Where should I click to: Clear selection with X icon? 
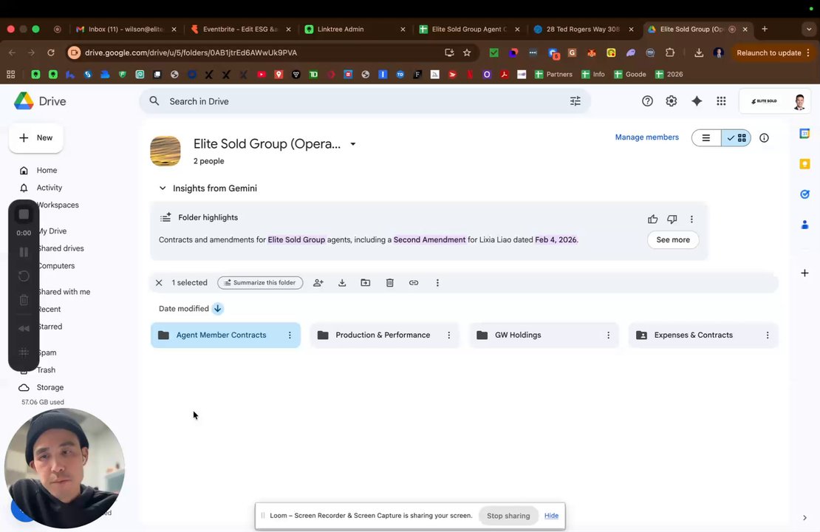(159, 282)
